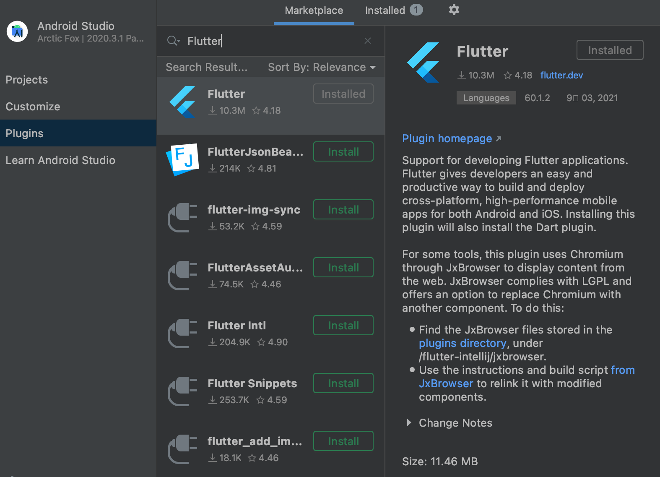Switch to the Installed tab

coord(393,10)
